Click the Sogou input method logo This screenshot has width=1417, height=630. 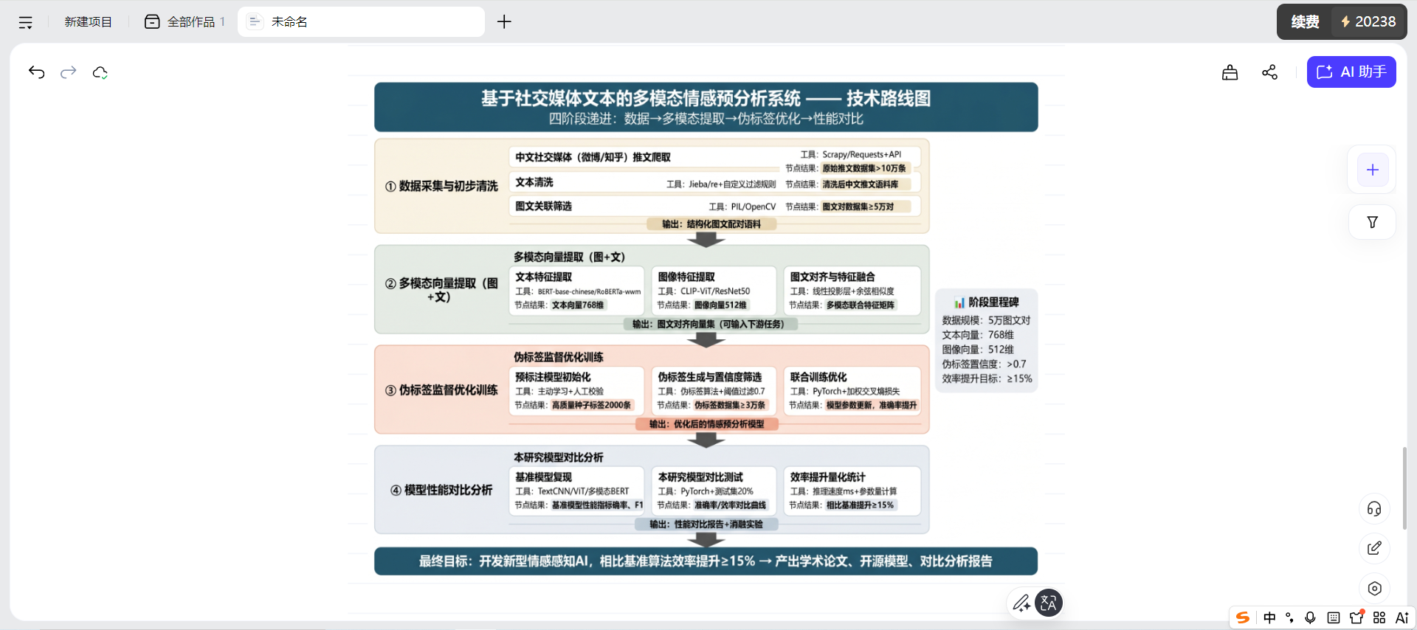(x=1243, y=618)
